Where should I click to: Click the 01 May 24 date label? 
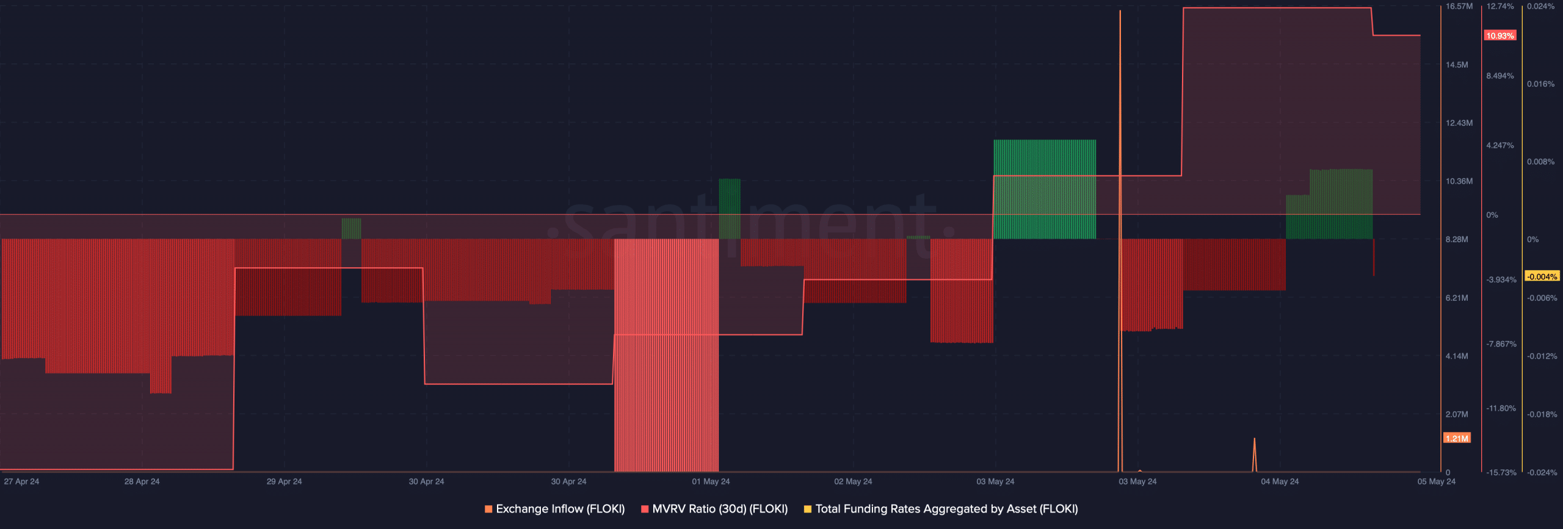coord(711,481)
